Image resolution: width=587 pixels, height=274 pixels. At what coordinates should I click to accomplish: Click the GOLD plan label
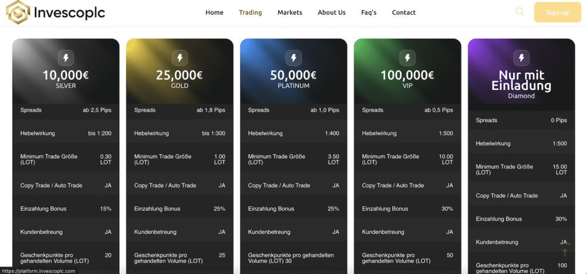[x=179, y=86]
